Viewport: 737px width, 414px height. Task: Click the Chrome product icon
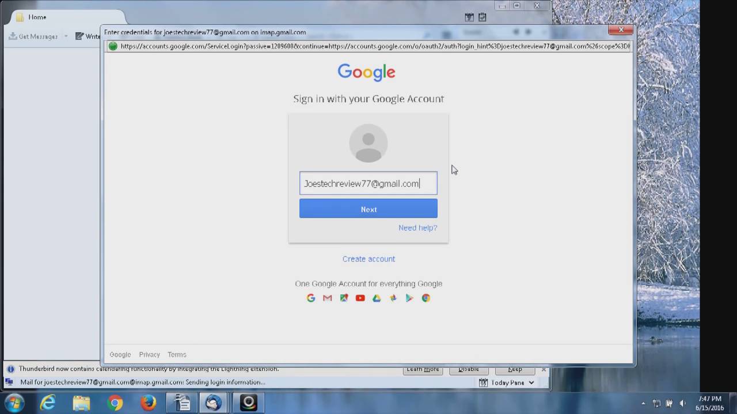click(x=426, y=298)
